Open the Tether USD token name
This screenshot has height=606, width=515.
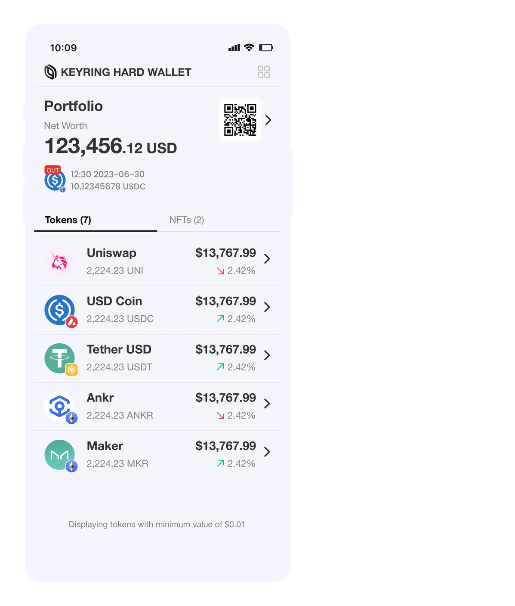[119, 349]
